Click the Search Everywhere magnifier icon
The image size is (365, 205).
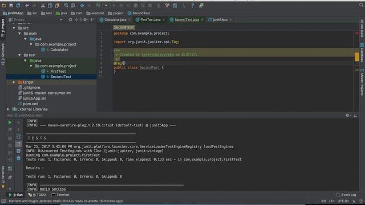[x=361, y=5]
